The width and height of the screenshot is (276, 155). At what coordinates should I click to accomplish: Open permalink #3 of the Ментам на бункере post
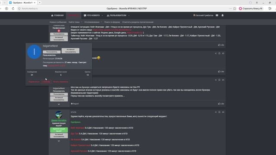click(223, 80)
